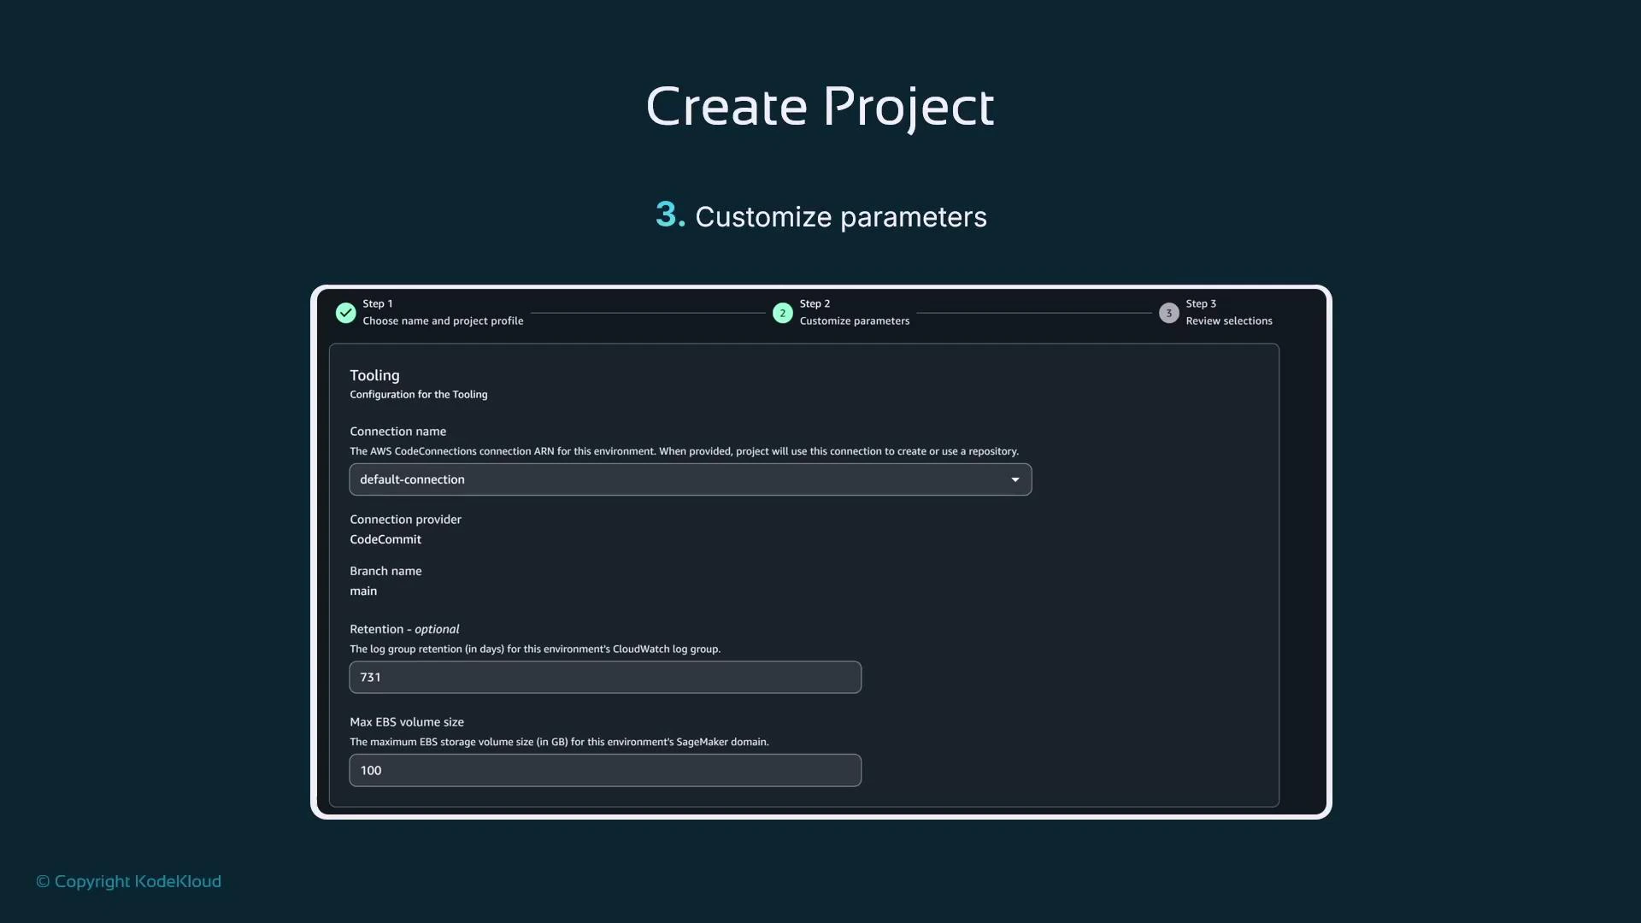Click the Step 3 grey circle indicator
1641x923 pixels.
[1168, 313]
